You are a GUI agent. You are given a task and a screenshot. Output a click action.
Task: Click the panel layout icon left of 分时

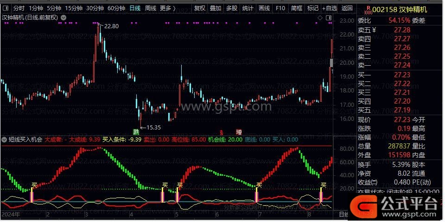point(5,8)
